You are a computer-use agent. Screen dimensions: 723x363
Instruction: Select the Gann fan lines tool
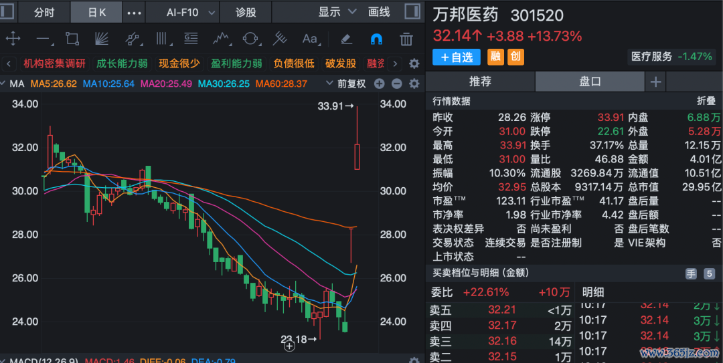pos(102,39)
